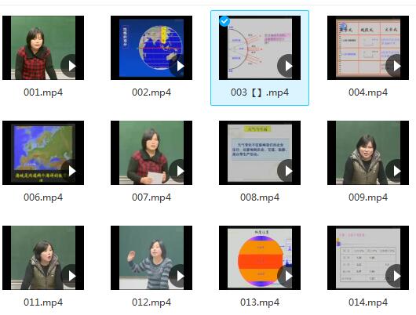Click the 008.mp4 file name
The image size is (416, 315).
(260, 197)
